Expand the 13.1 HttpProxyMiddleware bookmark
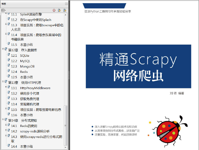 click(x=6, y=87)
